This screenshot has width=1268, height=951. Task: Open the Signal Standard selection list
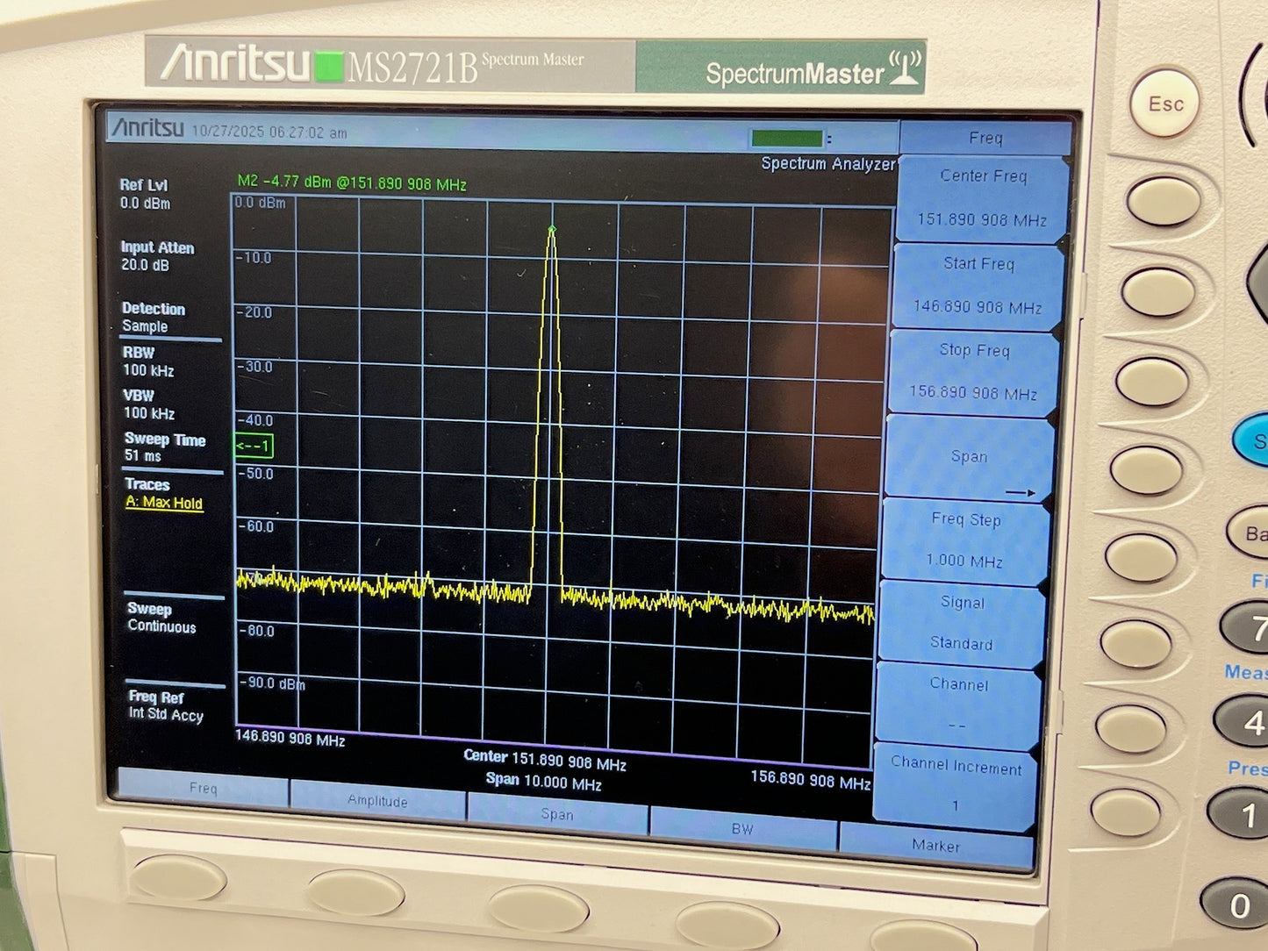pyautogui.click(x=962, y=623)
